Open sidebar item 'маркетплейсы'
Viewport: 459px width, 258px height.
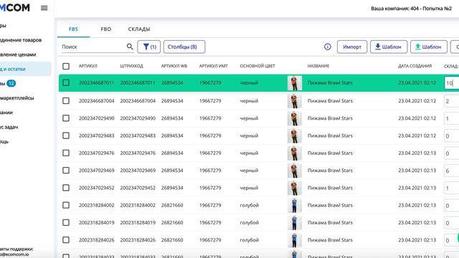coord(17,98)
